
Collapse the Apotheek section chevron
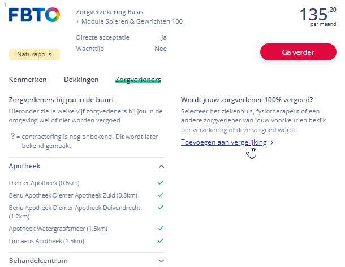click(161, 167)
